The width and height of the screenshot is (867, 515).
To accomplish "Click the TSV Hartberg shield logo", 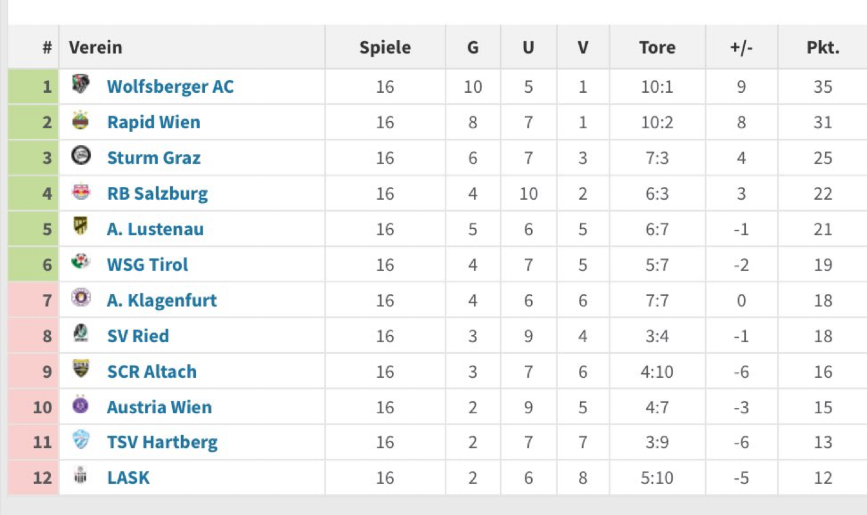I will pyautogui.click(x=81, y=441).
